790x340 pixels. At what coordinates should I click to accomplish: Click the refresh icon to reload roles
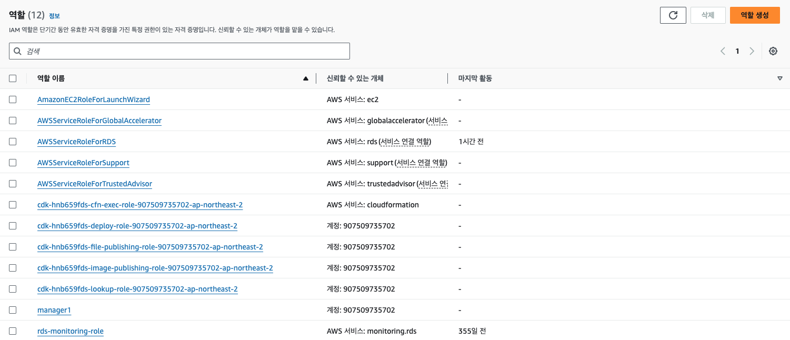tap(673, 15)
